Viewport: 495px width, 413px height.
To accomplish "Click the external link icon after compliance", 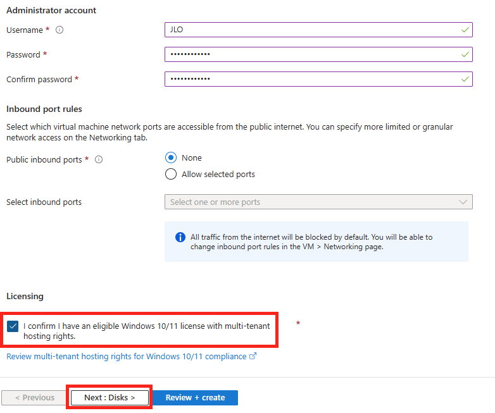I will point(253,356).
